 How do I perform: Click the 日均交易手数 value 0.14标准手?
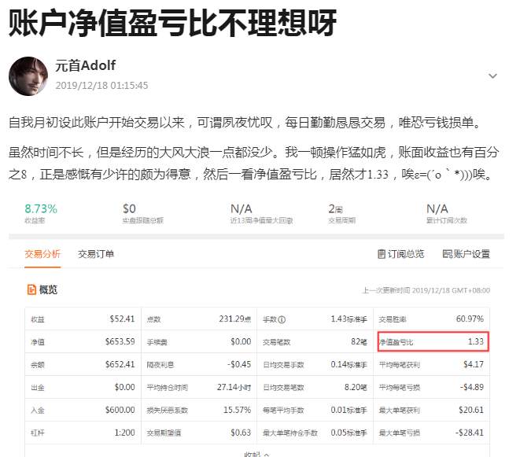(349, 364)
